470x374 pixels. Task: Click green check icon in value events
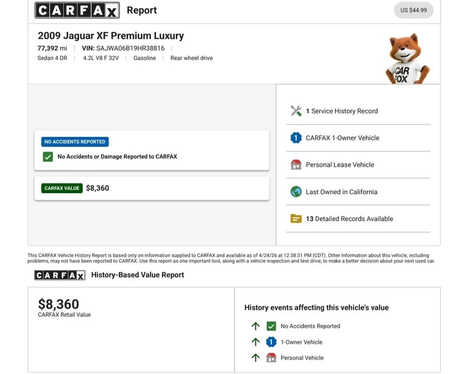271,326
